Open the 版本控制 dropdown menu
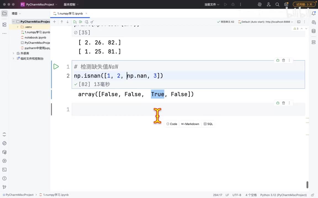The image size is (318, 198). 71,4
